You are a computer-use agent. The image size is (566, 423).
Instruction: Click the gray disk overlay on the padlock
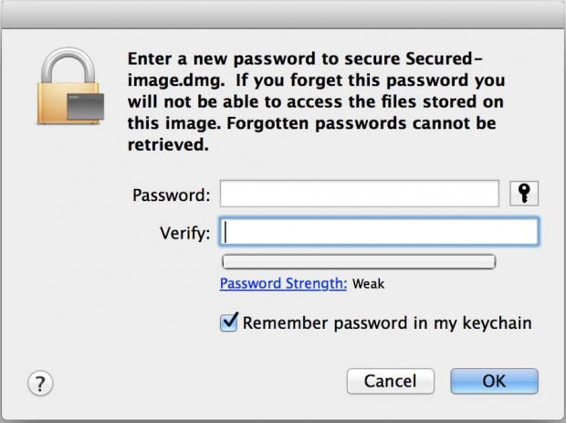(85, 106)
